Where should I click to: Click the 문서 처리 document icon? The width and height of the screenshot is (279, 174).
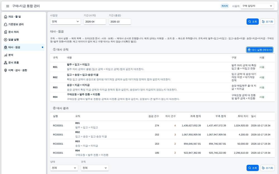coord(6,32)
